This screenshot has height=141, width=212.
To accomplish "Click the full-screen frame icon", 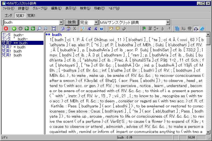I will point(54,28).
